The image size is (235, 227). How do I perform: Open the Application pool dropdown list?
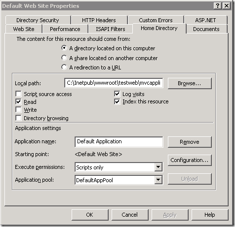click(158, 180)
